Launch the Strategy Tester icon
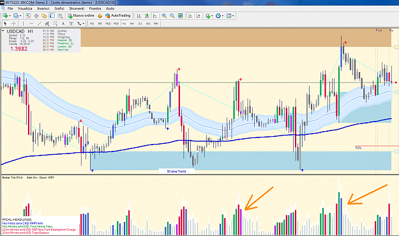The image size is (399, 236). tap(60, 16)
